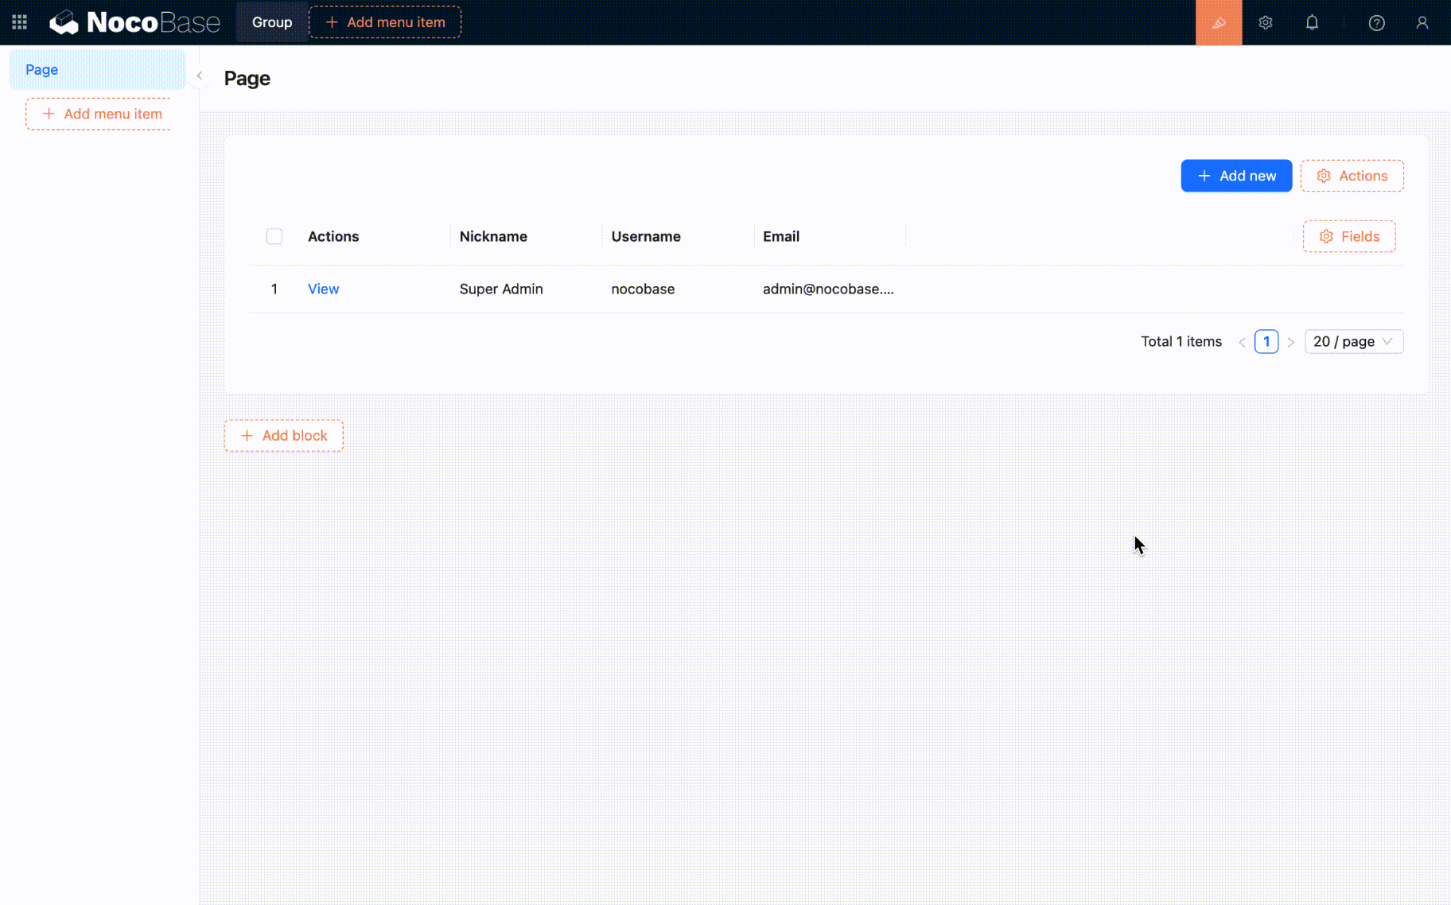Open the View link for Super Admin
The width and height of the screenshot is (1451, 905).
tap(324, 289)
